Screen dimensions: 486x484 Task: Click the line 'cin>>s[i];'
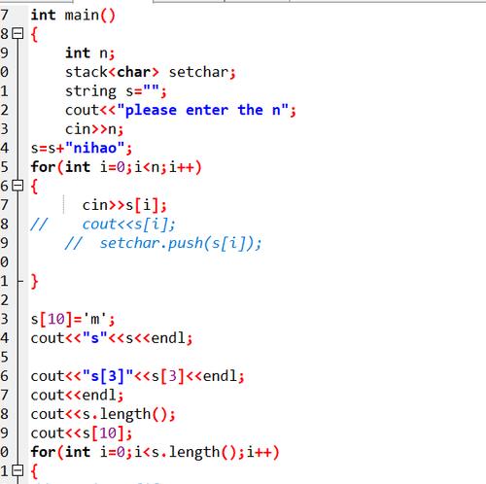(x=124, y=205)
